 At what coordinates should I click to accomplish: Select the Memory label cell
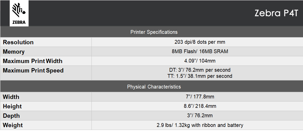point(14,52)
